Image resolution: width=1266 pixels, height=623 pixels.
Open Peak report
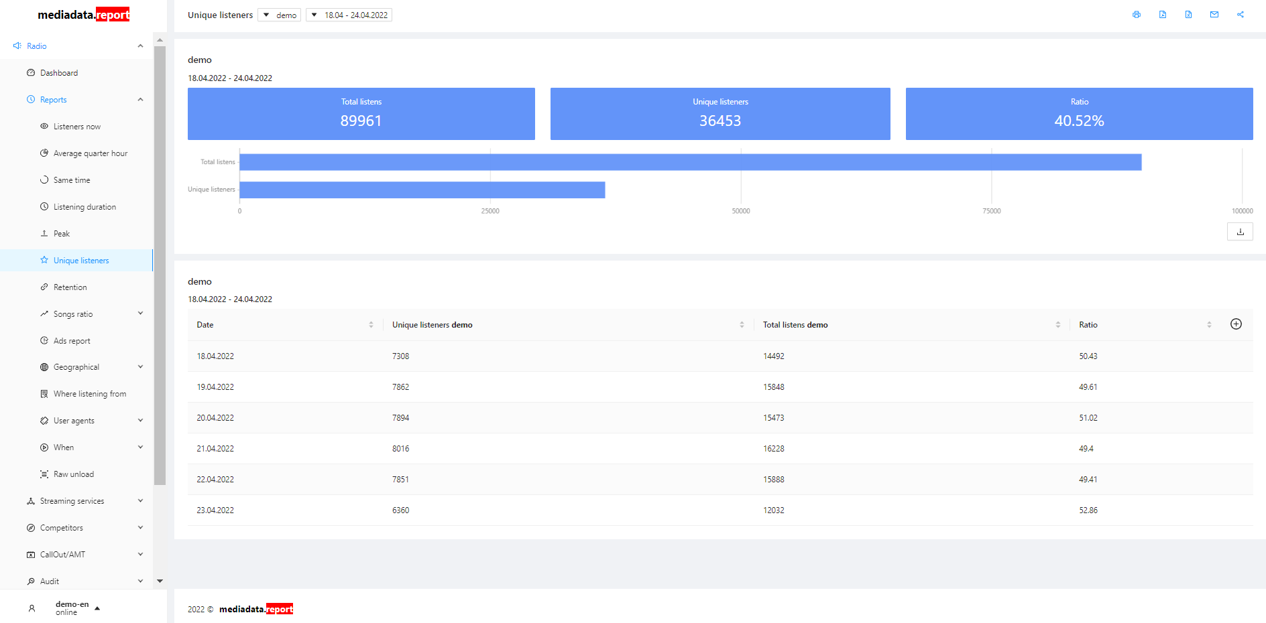62,234
